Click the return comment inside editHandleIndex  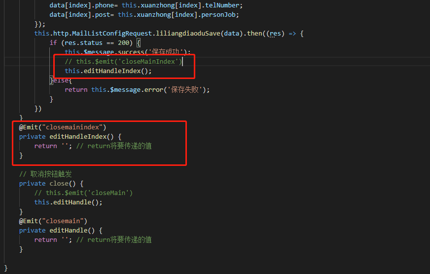(114, 146)
